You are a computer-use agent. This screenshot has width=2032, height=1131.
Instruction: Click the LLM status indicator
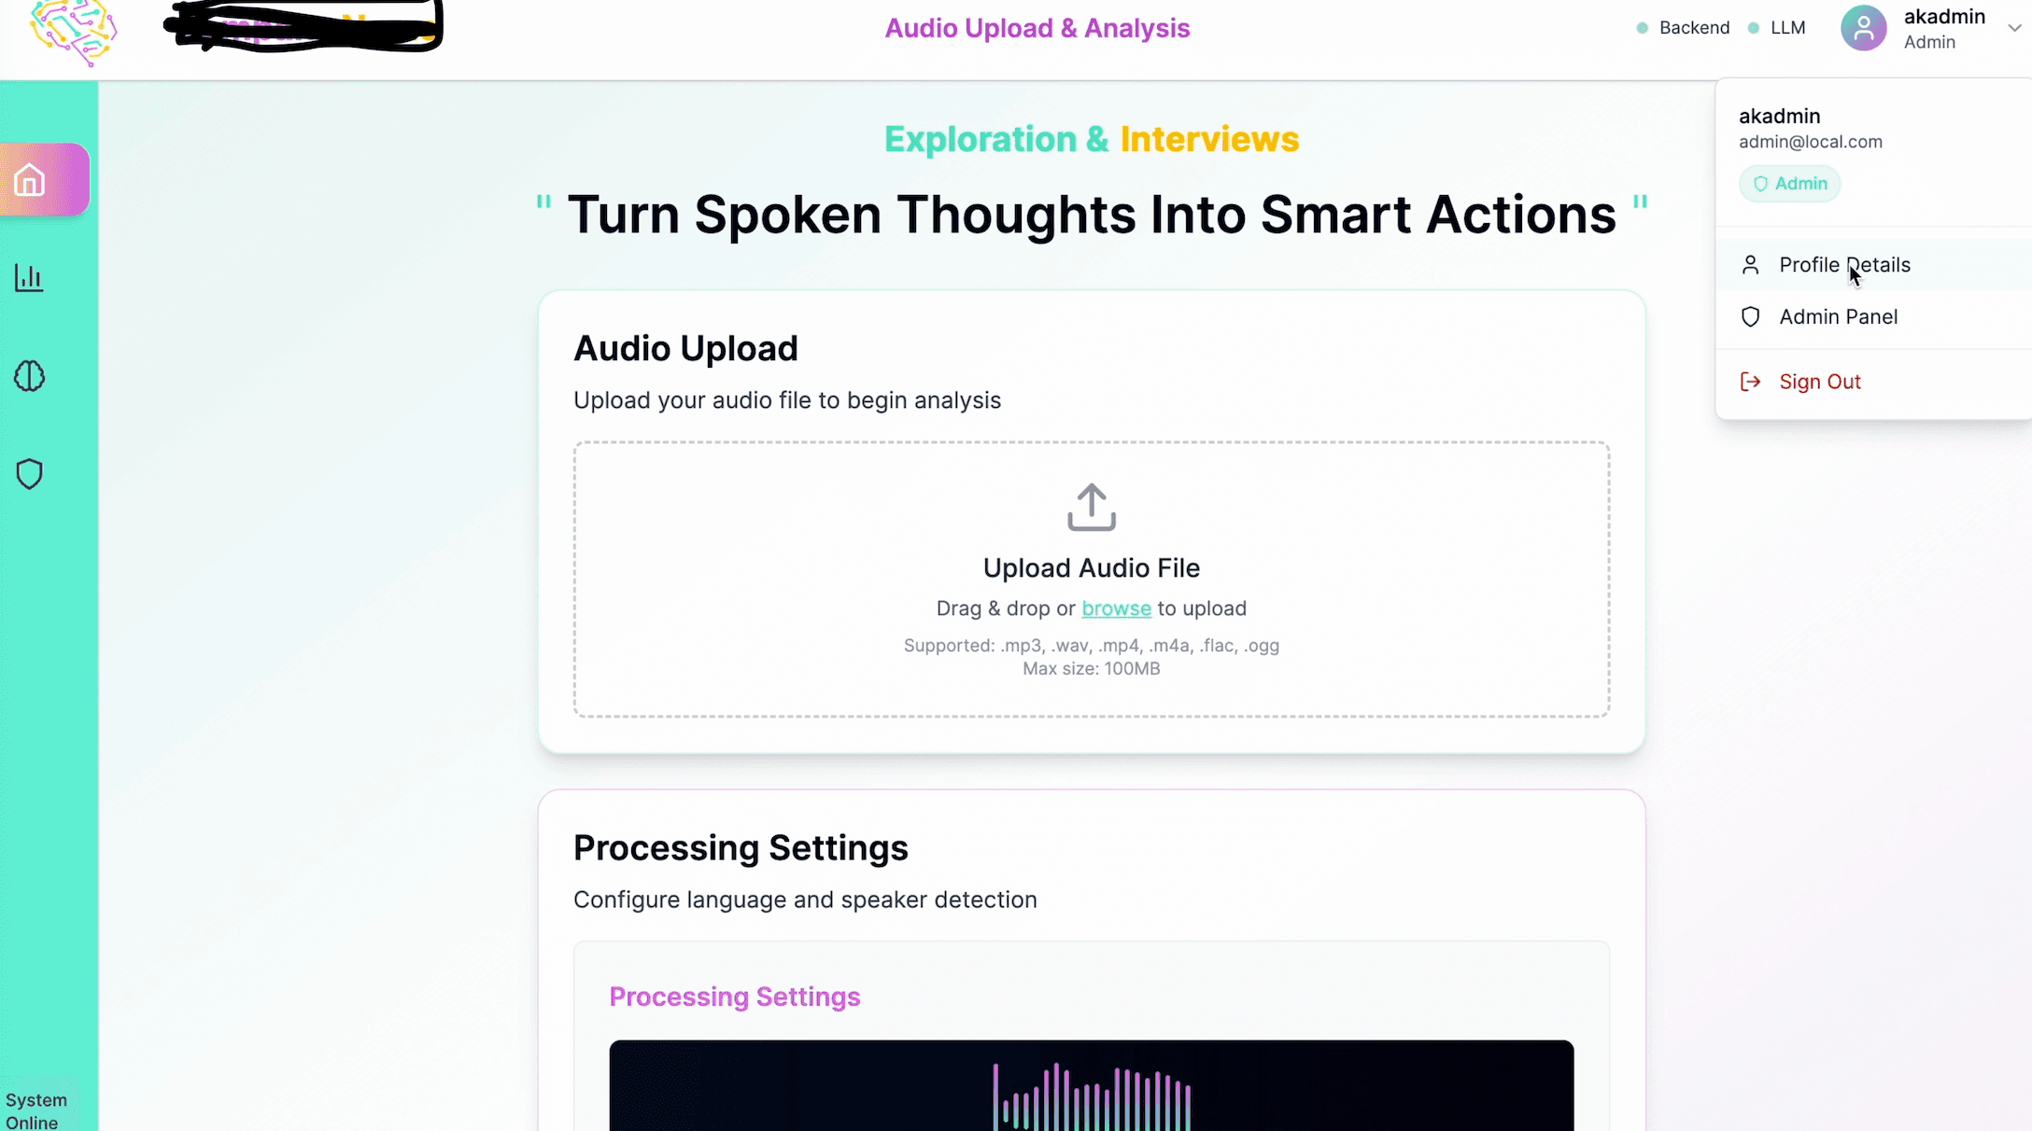[1776, 28]
